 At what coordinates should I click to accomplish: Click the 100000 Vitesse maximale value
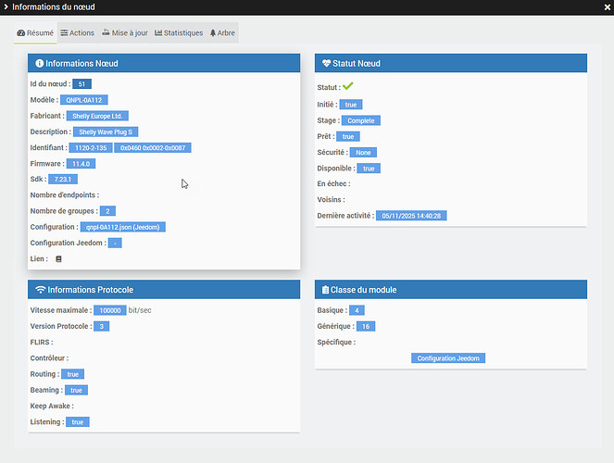click(110, 310)
